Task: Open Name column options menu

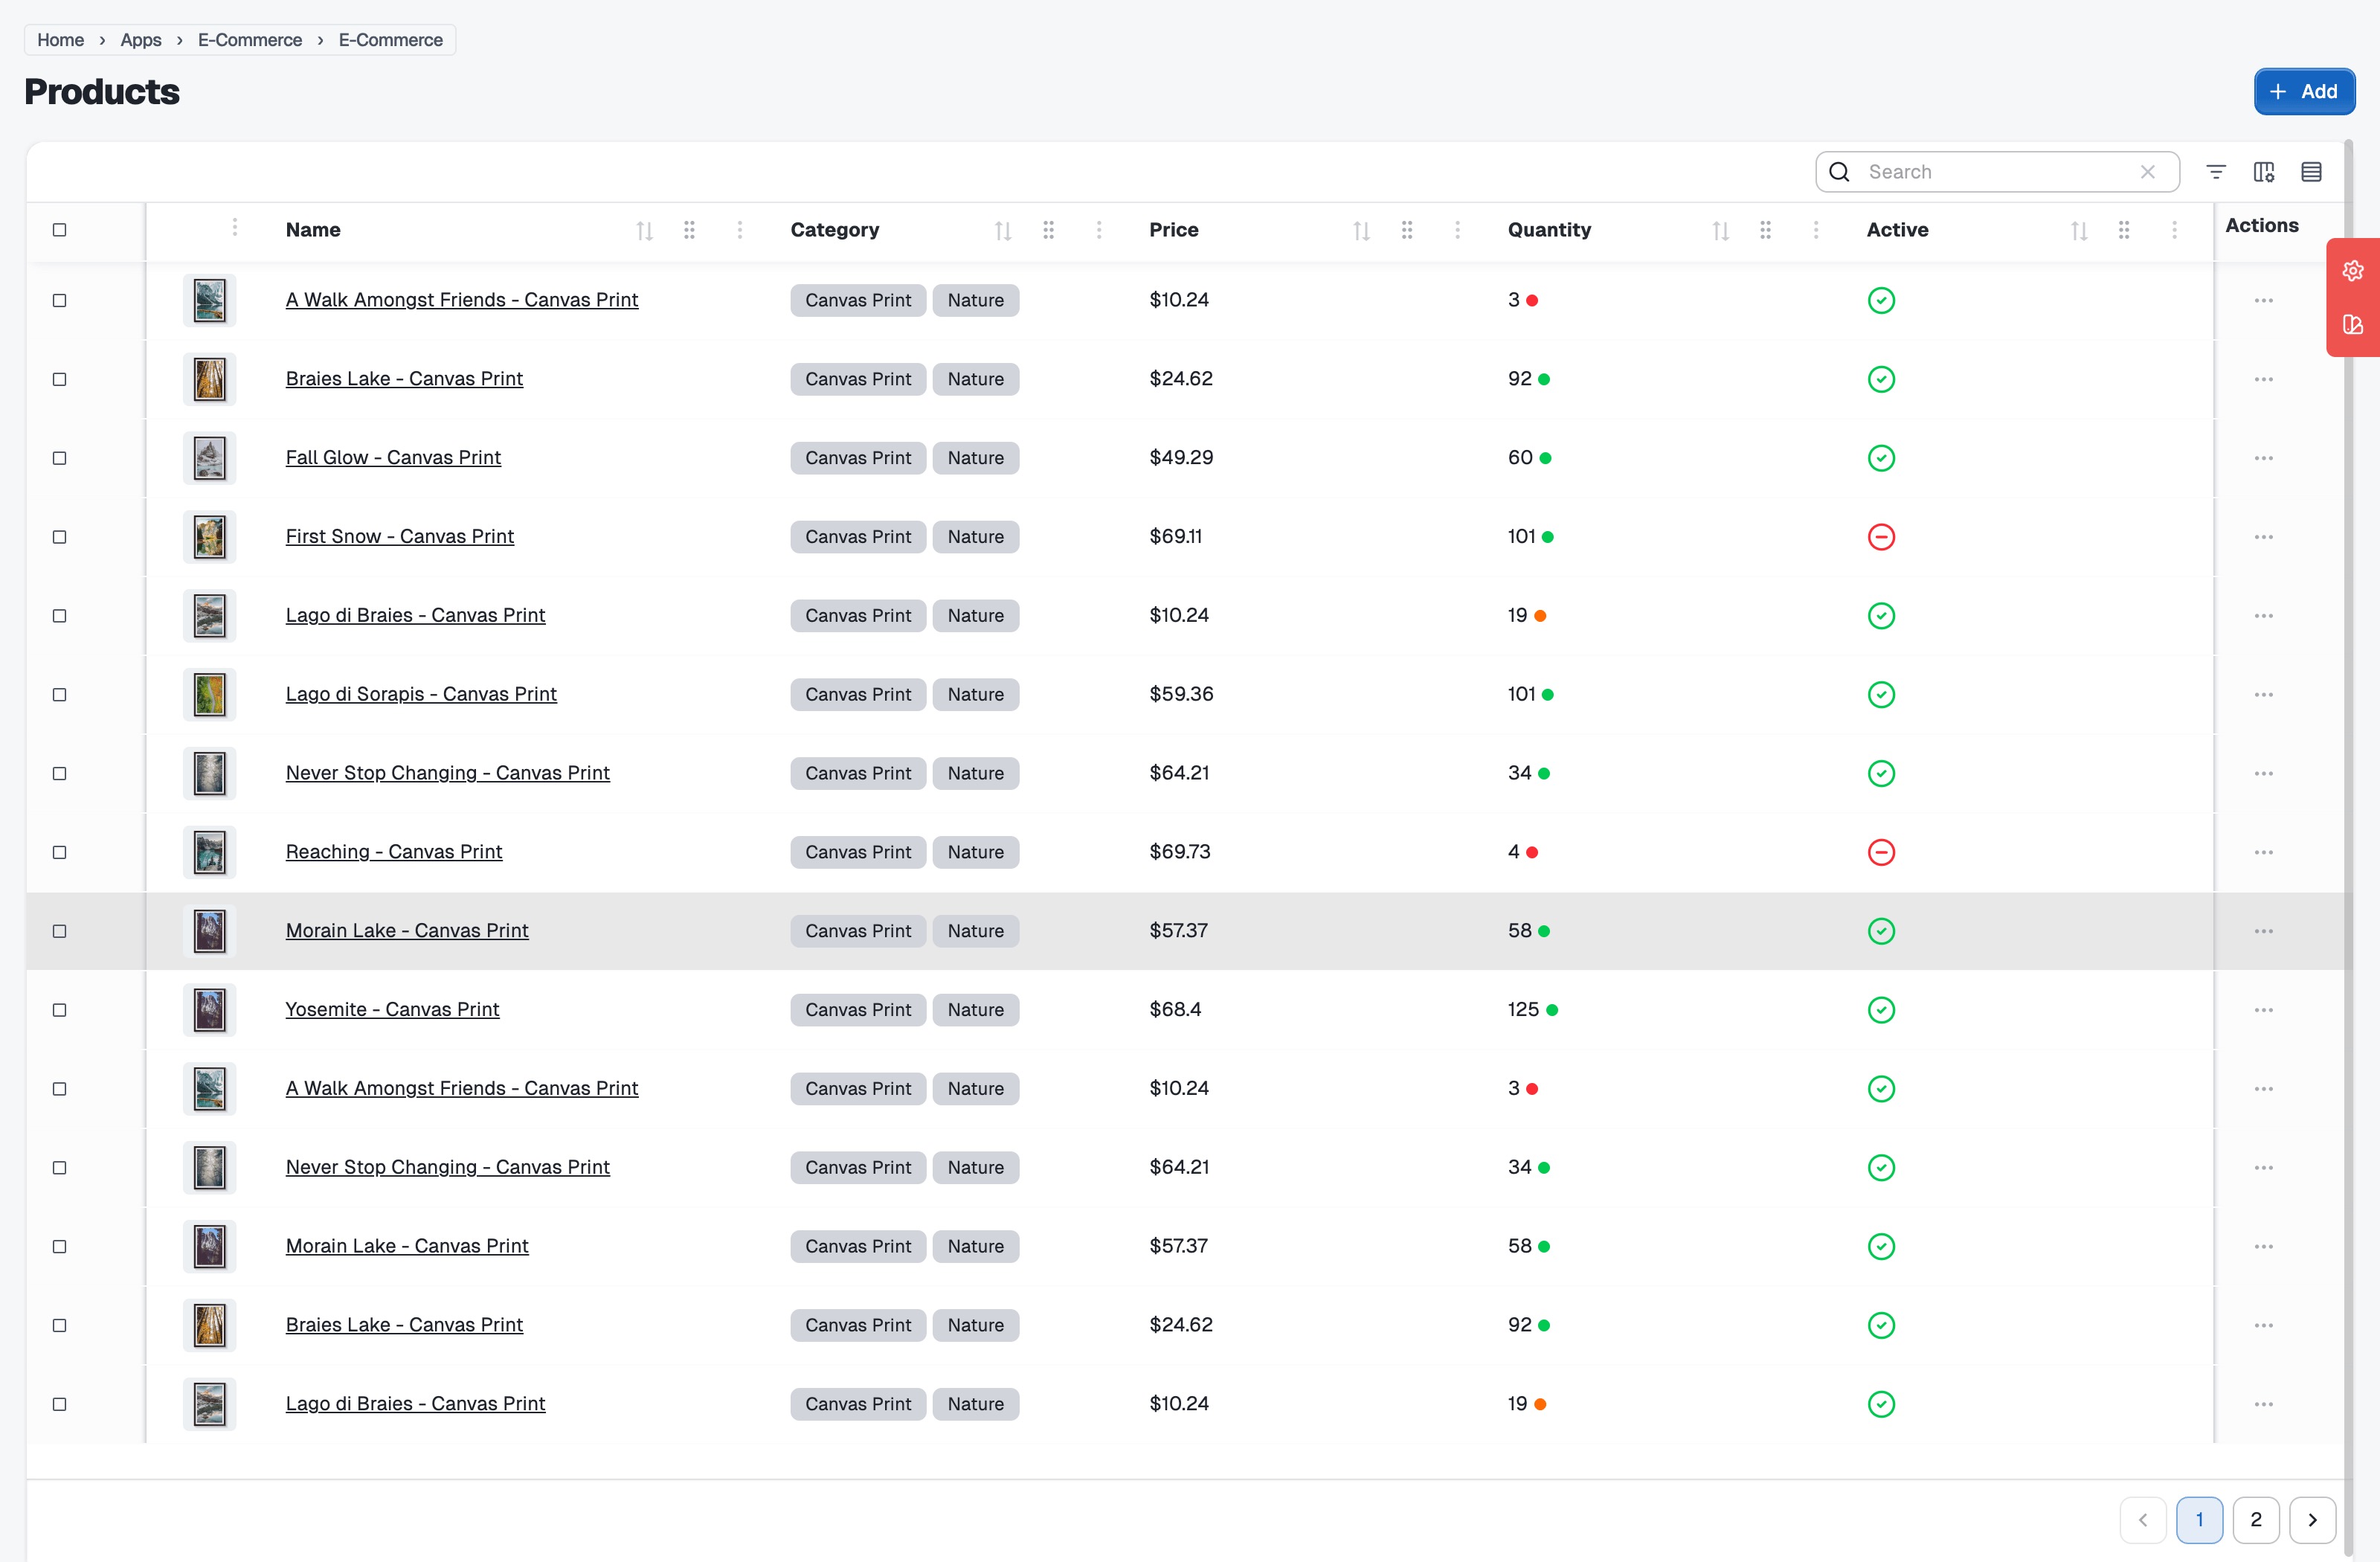Action: pyautogui.click(x=740, y=230)
